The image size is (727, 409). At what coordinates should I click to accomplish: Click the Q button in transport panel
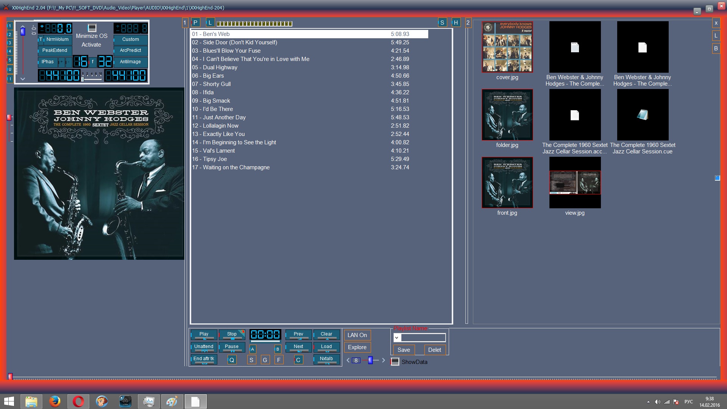pos(232,360)
